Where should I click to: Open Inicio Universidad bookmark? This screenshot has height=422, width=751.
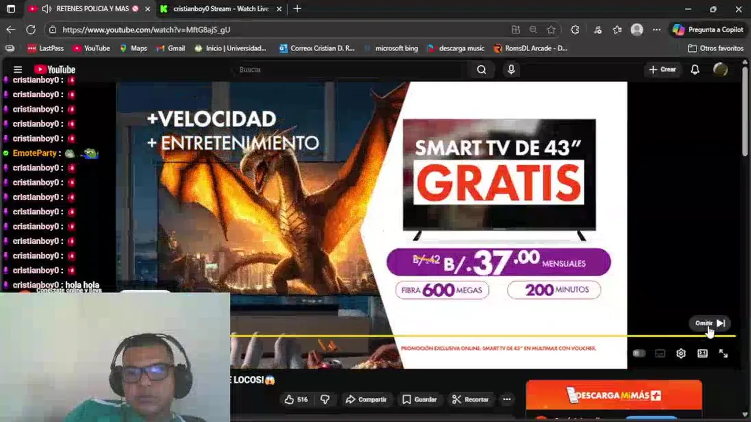pyautogui.click(x=230, y=48)
